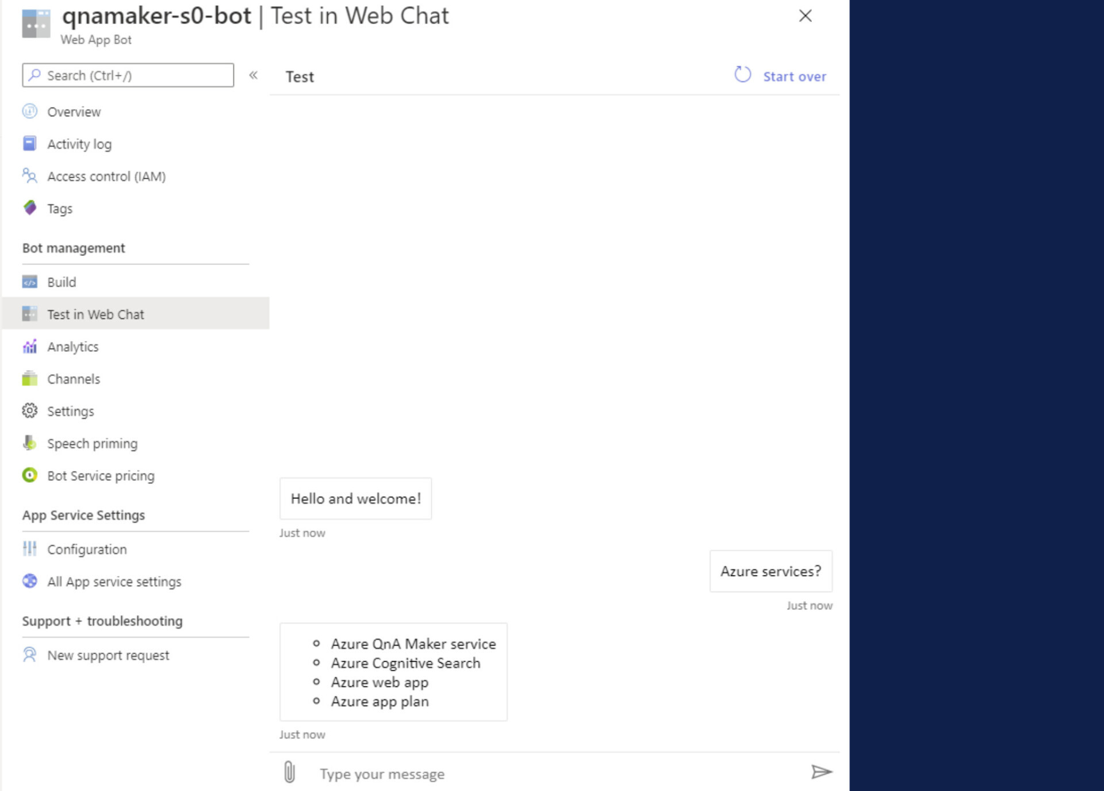Open All App service settings
The height and width of the screenshot is (791, 1104).
coord(114,582)
